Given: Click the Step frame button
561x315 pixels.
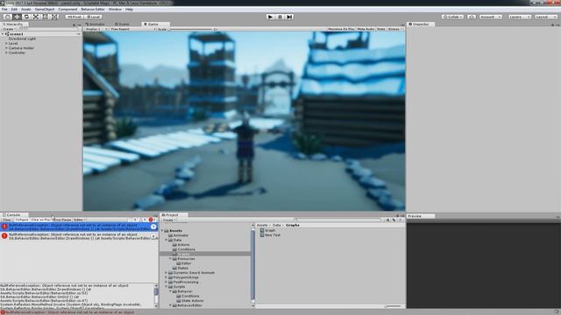Looking at the screenshot, I should click(289, 17).
